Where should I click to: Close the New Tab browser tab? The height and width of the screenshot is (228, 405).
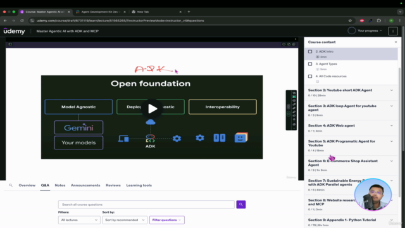point(180,12)
